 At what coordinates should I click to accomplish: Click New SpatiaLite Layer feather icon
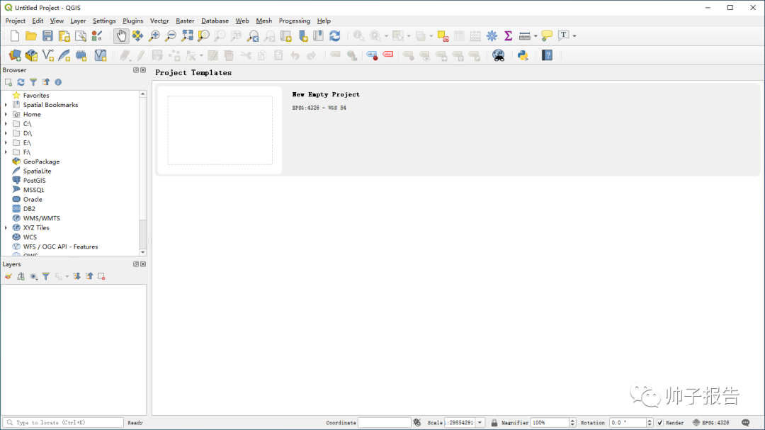click(x=64, y=55)
